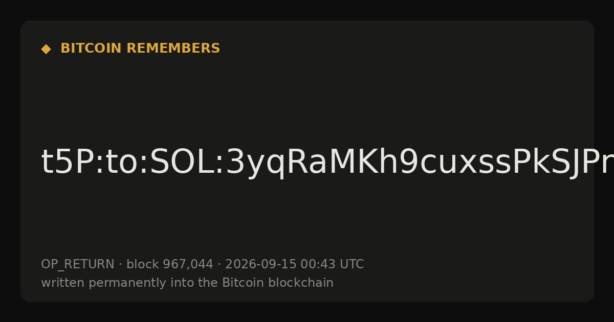
Task: Click the orange diamond logo icon
Action: click(46, 49)
